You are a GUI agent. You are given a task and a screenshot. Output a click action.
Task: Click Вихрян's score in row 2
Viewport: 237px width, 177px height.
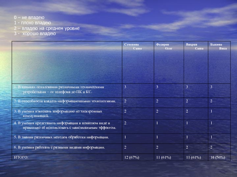[x=187, y=101]
